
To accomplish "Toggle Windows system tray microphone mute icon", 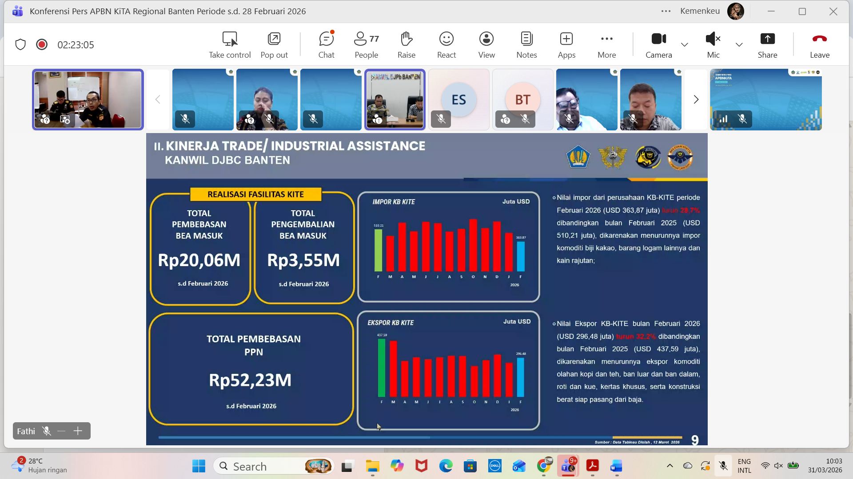I will (x=723, y=466).
